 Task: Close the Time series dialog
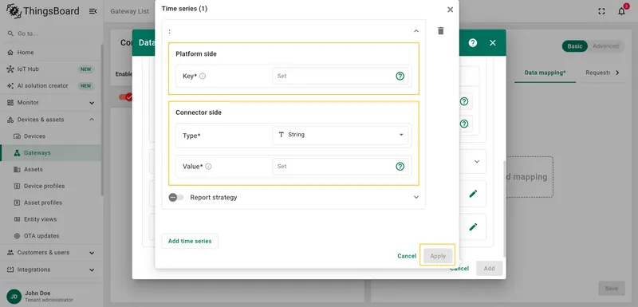point(450,10)
